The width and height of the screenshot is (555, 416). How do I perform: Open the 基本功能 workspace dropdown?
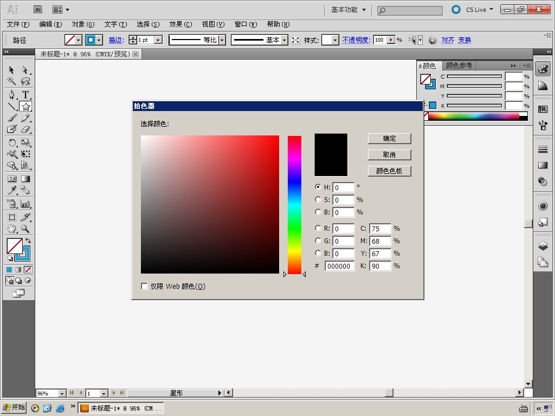coord(349,10)
